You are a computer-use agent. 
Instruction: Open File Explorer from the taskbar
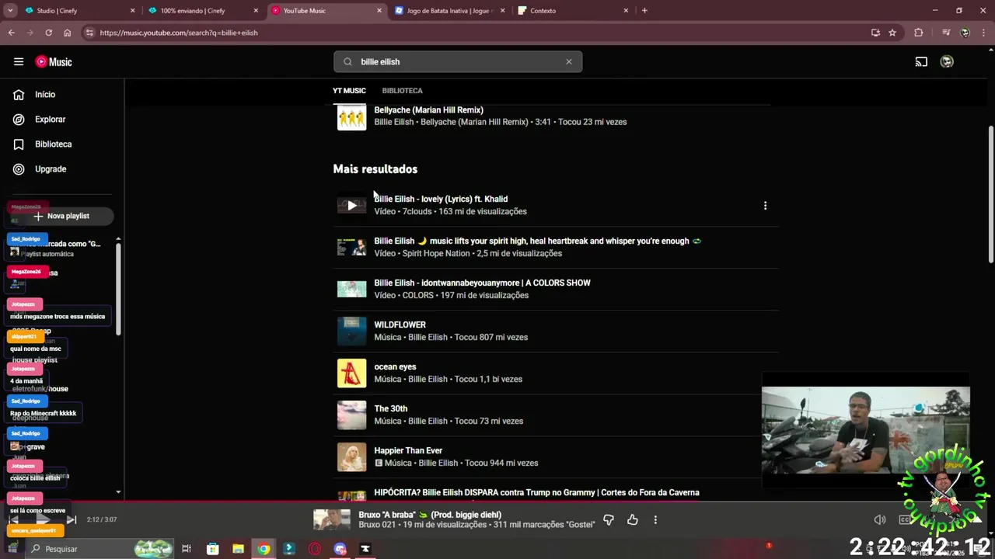[238, 549]
